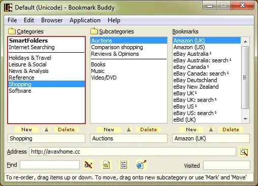
Task: Click the sort icon under Categories list
Action: pos(46,130)
